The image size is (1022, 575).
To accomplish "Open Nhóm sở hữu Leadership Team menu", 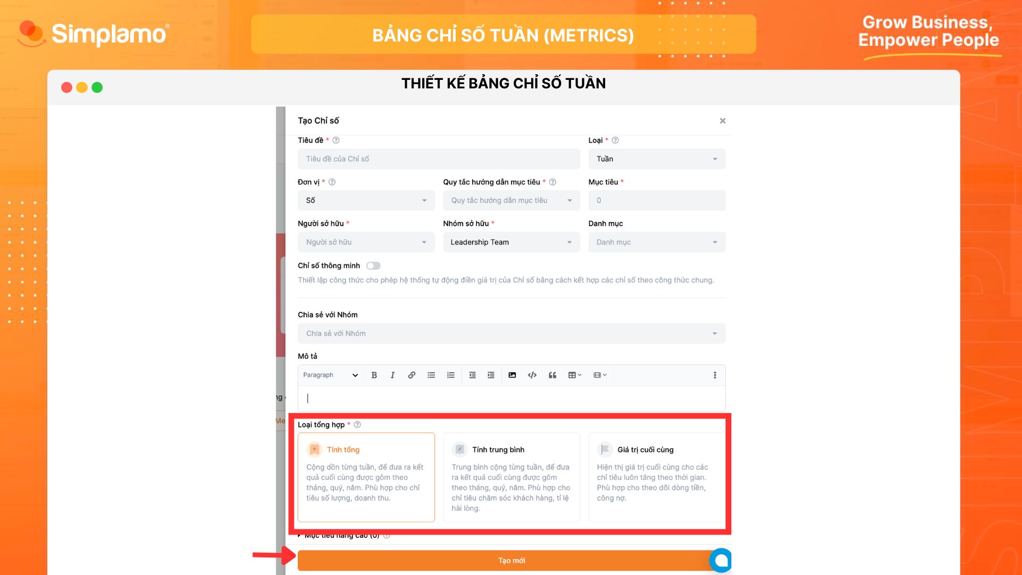I will 511,242.
